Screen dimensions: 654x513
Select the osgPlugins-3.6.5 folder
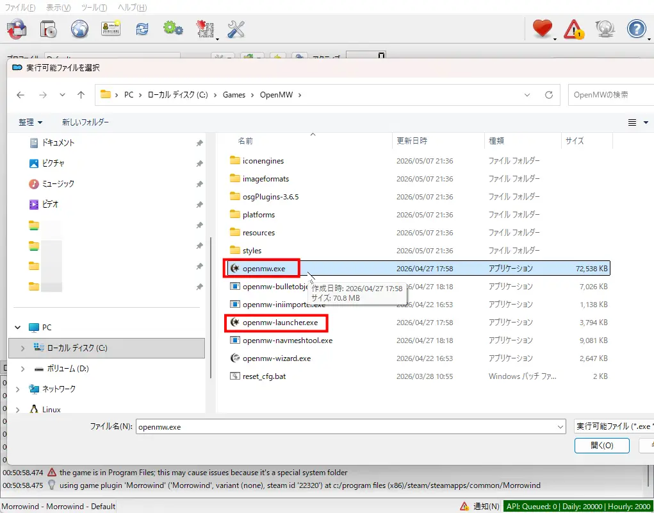point(271,197)
